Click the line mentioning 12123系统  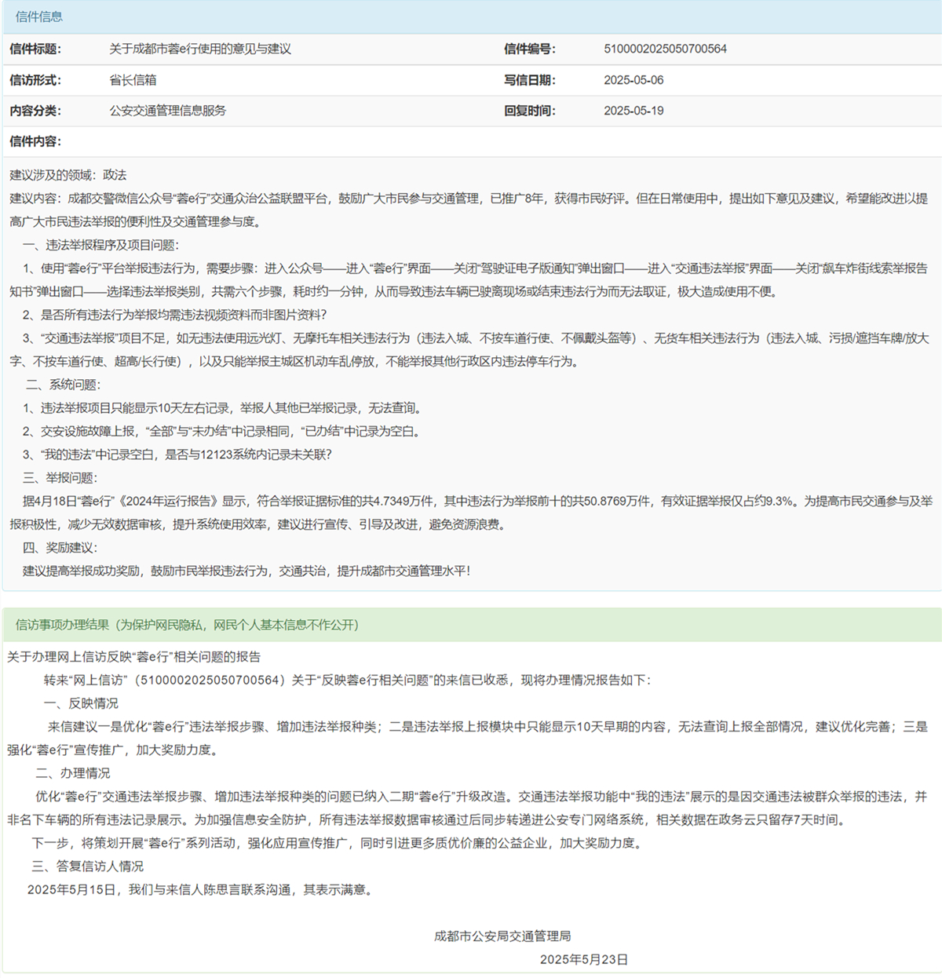coord(177,454)
